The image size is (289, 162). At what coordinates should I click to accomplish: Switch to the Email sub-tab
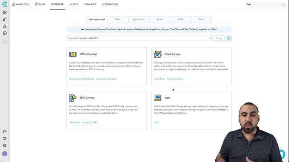[x=159, y=19]
